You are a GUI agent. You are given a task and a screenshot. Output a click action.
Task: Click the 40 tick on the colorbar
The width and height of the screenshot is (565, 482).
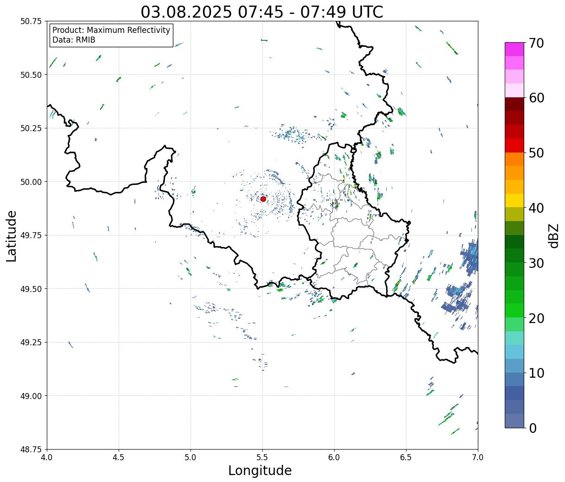tap(536, 208)
